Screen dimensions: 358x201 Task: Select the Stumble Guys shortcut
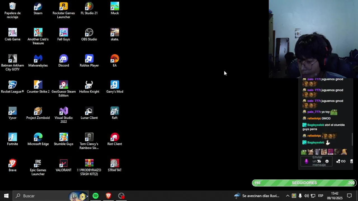pos(63,140)
